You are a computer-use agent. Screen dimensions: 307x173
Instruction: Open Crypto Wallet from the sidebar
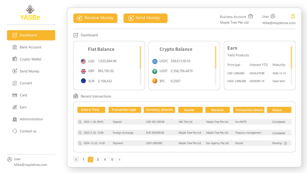click(x=30, y=59)
